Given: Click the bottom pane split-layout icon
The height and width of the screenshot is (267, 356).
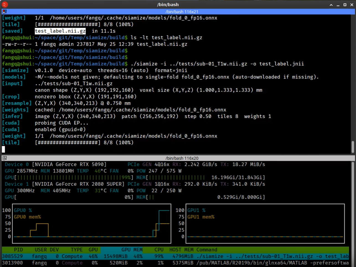Looking at the screenshot, I should click(5, 158).
